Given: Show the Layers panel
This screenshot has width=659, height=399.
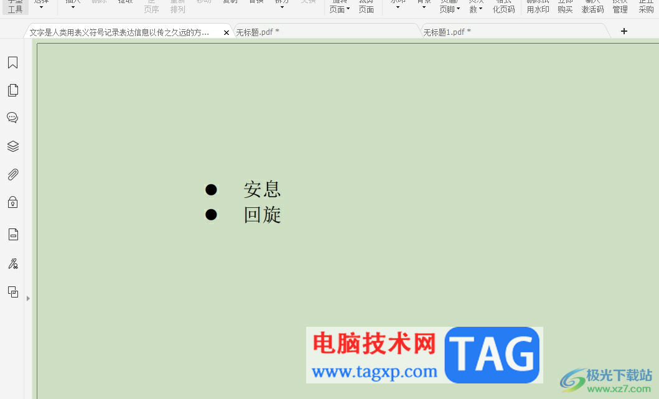Looking at the screenshot, I should (x=13, y=146).
